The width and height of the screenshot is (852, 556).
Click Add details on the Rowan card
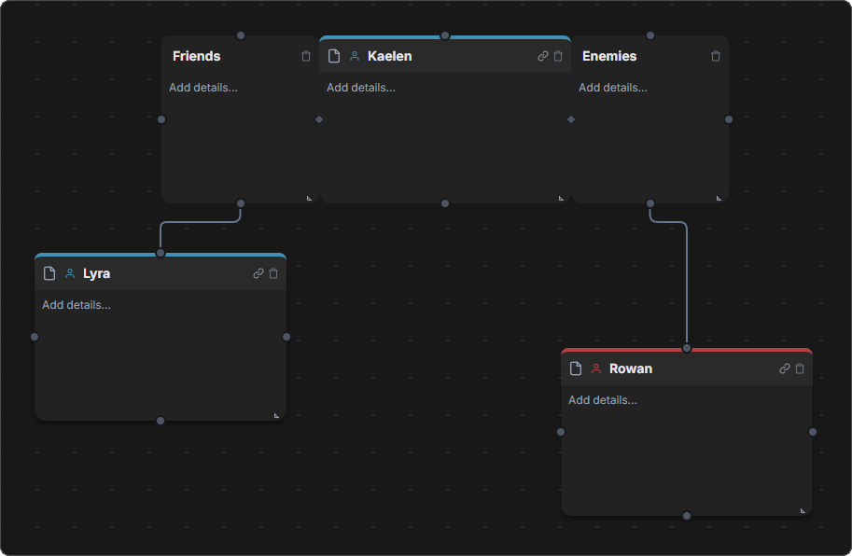coord(601,399)
